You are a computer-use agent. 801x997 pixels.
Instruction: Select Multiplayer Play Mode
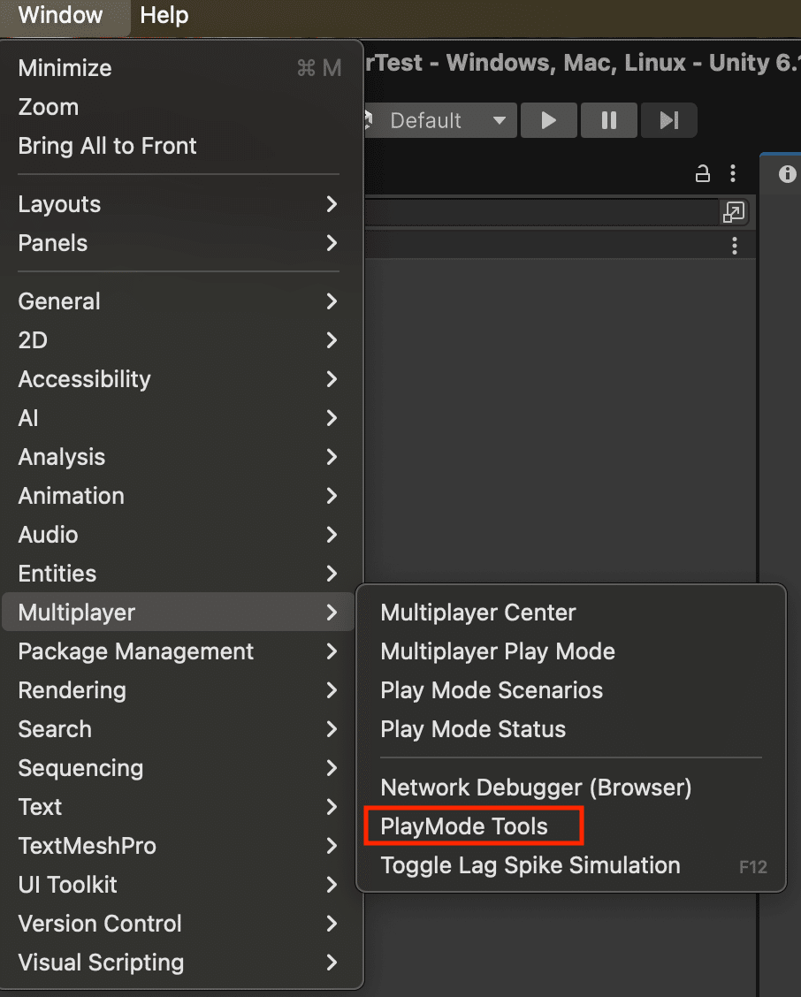498,651
